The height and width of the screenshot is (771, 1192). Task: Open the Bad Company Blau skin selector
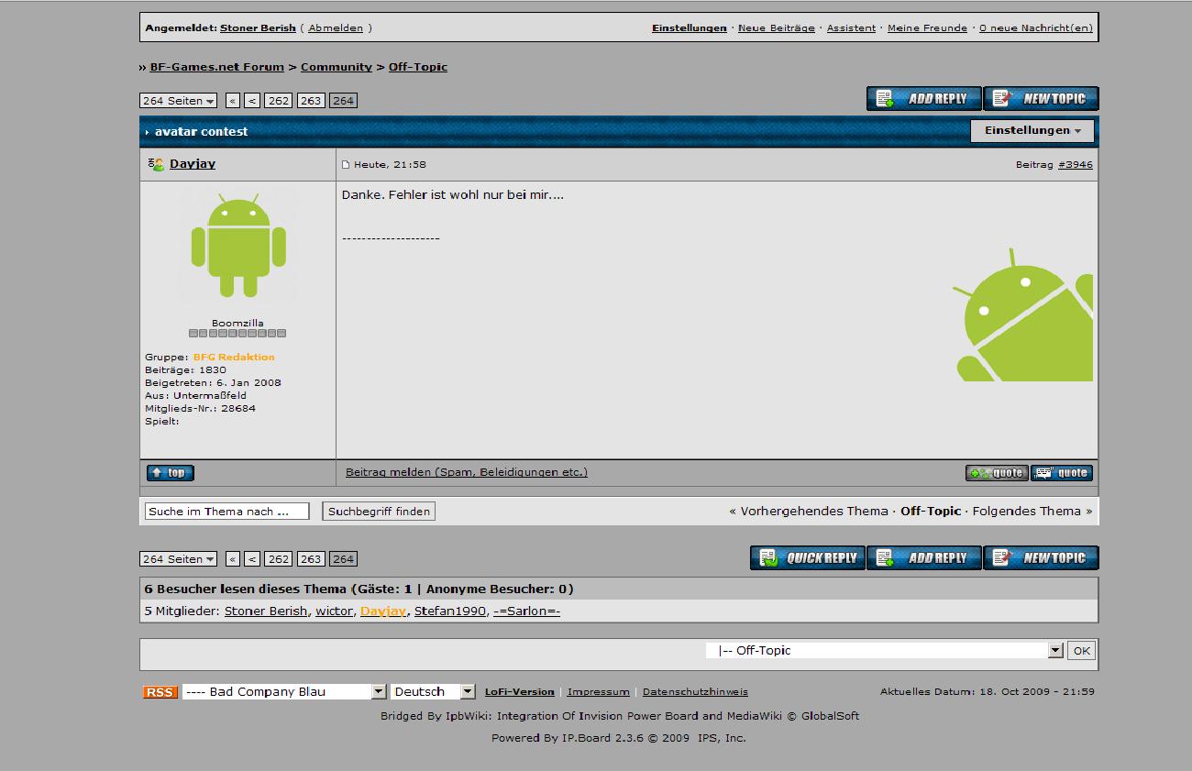(284, 692)
